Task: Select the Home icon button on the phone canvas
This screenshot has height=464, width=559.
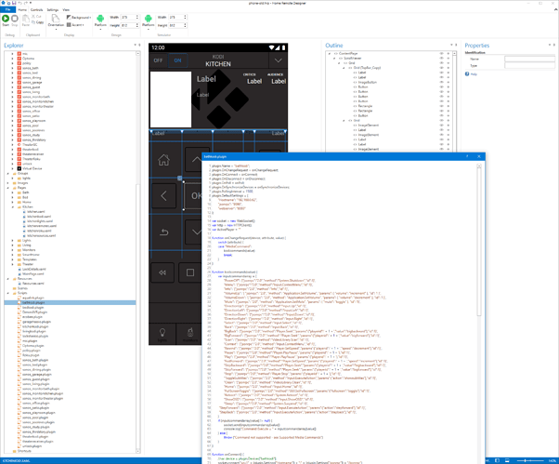Action: point(163,160)
